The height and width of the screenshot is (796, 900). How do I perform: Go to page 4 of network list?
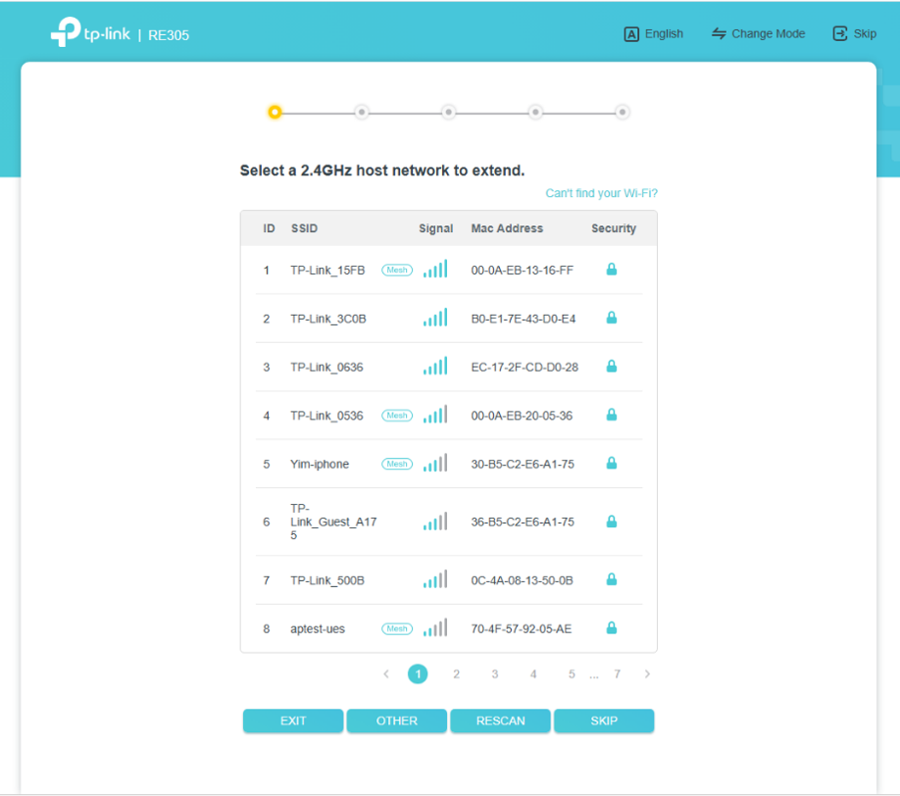tap(533, 673)
